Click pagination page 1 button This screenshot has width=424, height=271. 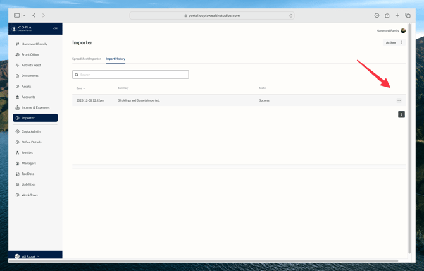click(x=401, y=114)
